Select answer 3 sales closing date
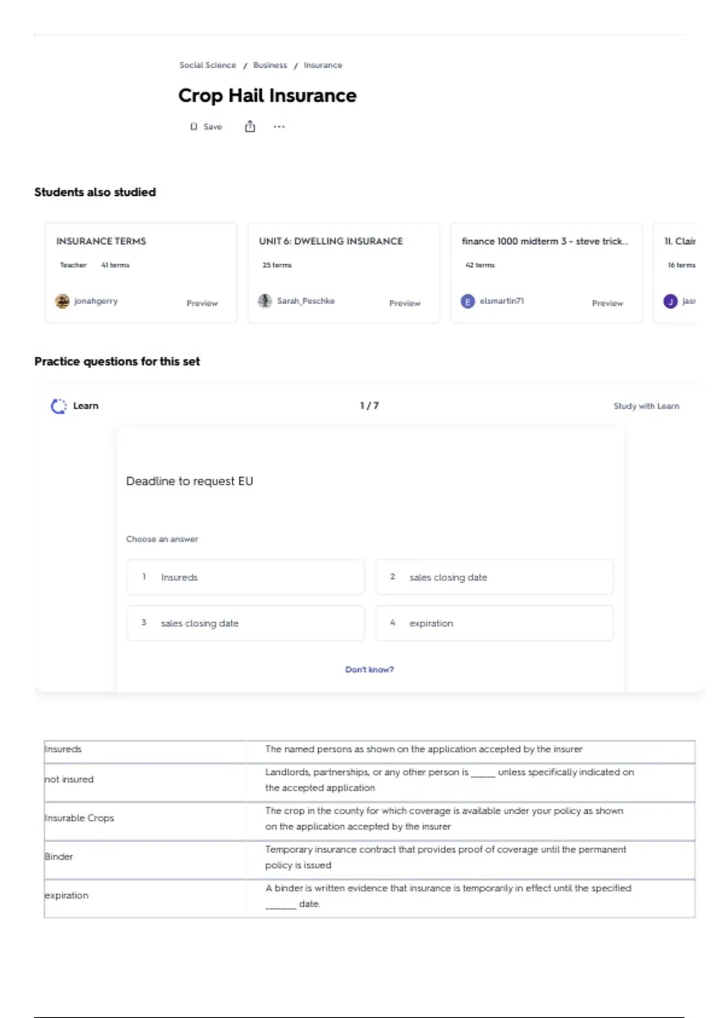Screen dimensions: 719x1018 [246, 623]
